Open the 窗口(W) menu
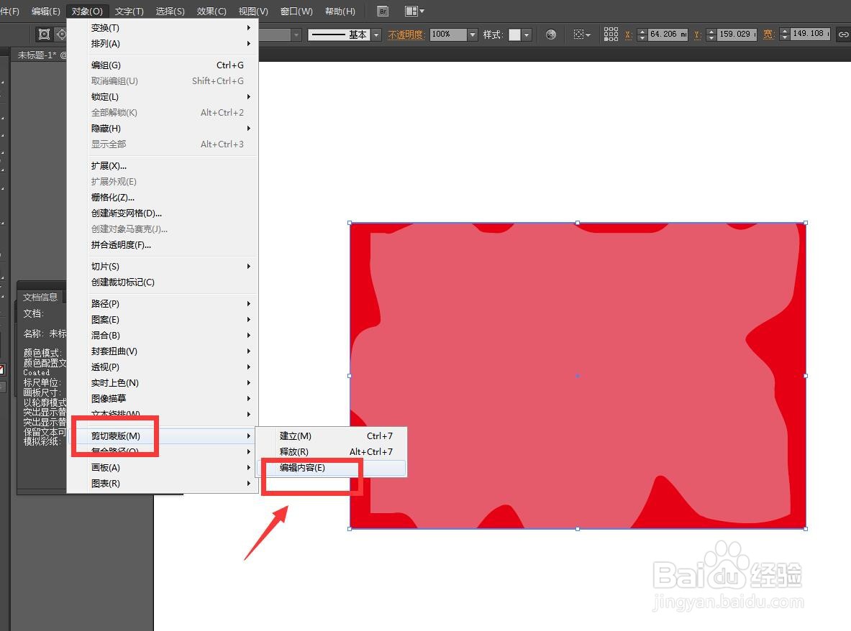The width and height of the screenshot is (851, 631). 296,11
